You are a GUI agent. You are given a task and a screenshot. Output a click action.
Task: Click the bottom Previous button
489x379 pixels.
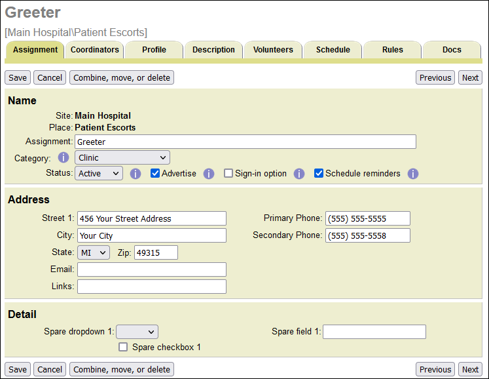coord(435,369)
